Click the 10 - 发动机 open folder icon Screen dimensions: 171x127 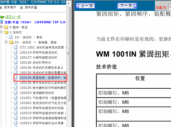pos(11,42)
